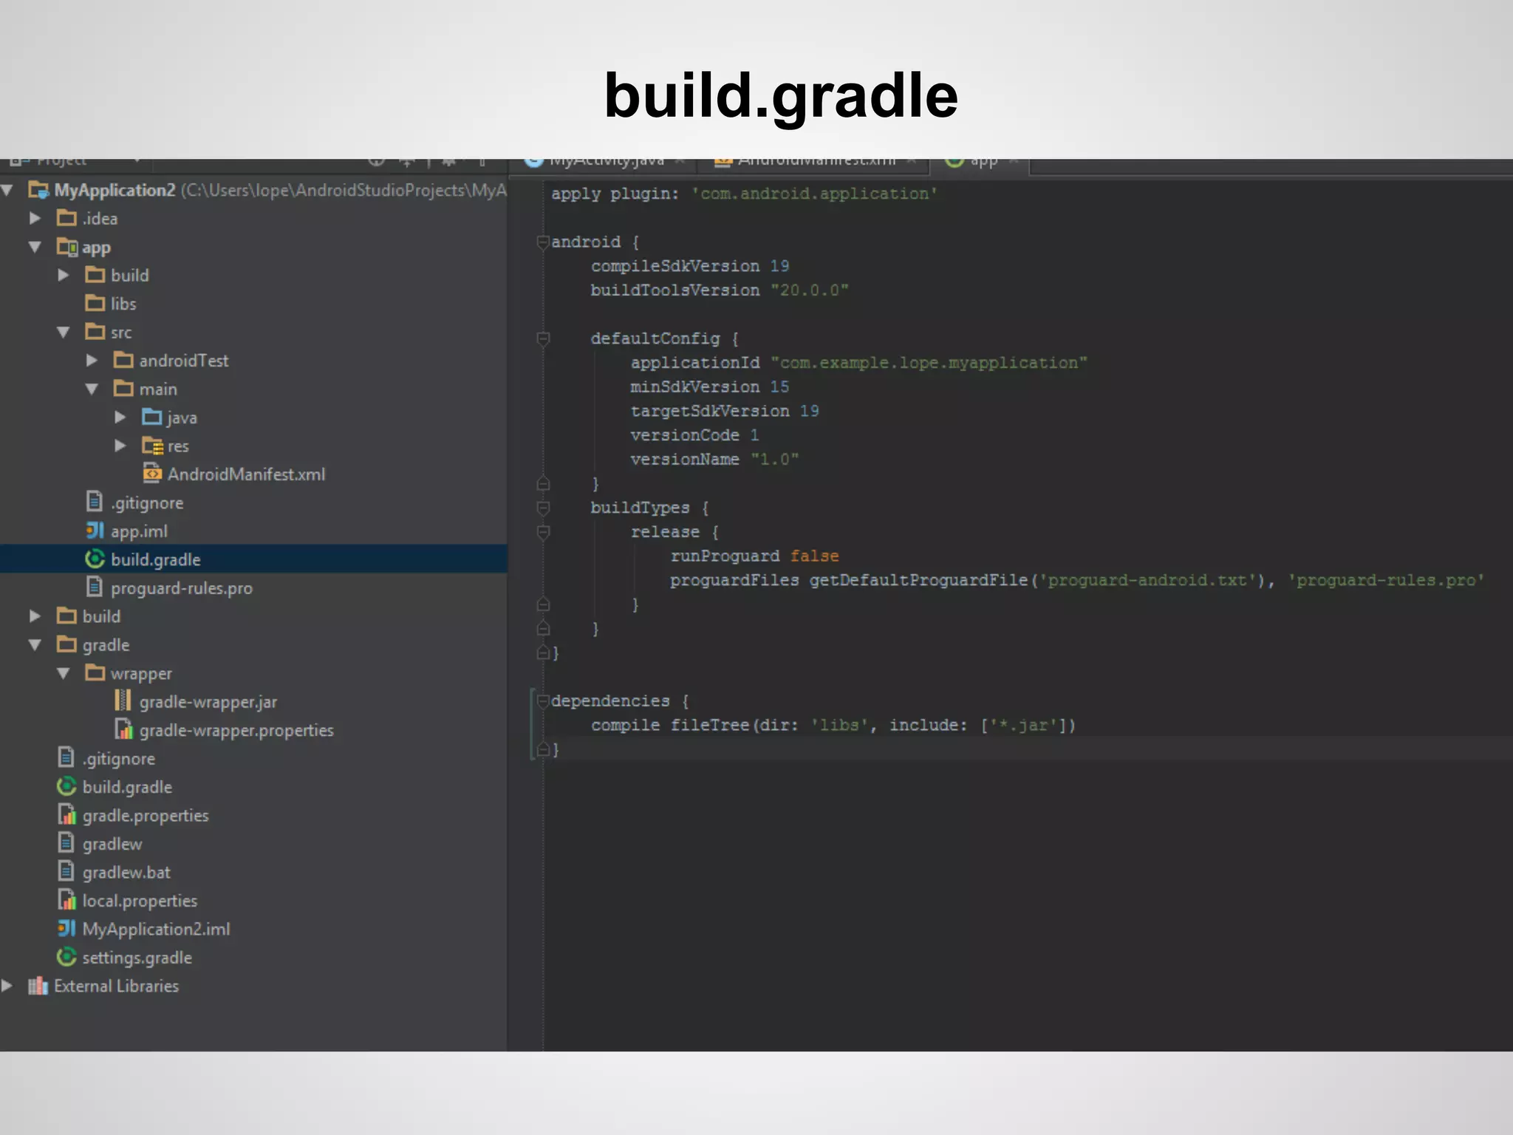
Task: Click the buildToolsVersion "20.0.0" text
Action: click(810, 290)
